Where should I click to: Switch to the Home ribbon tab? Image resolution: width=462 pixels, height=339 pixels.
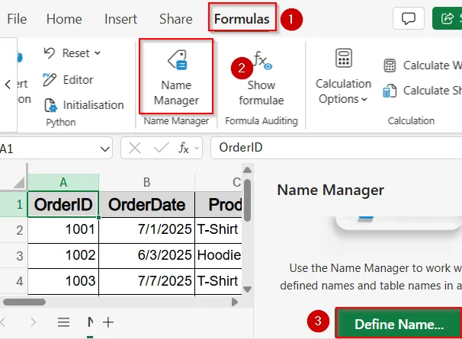(x=64, y=19)
